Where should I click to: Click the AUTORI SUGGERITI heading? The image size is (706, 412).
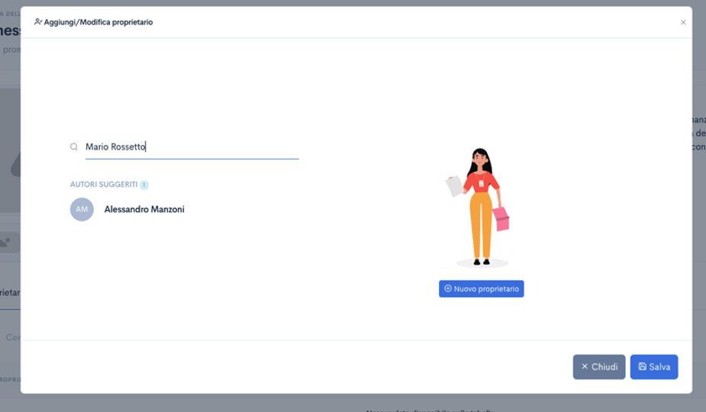104,185
